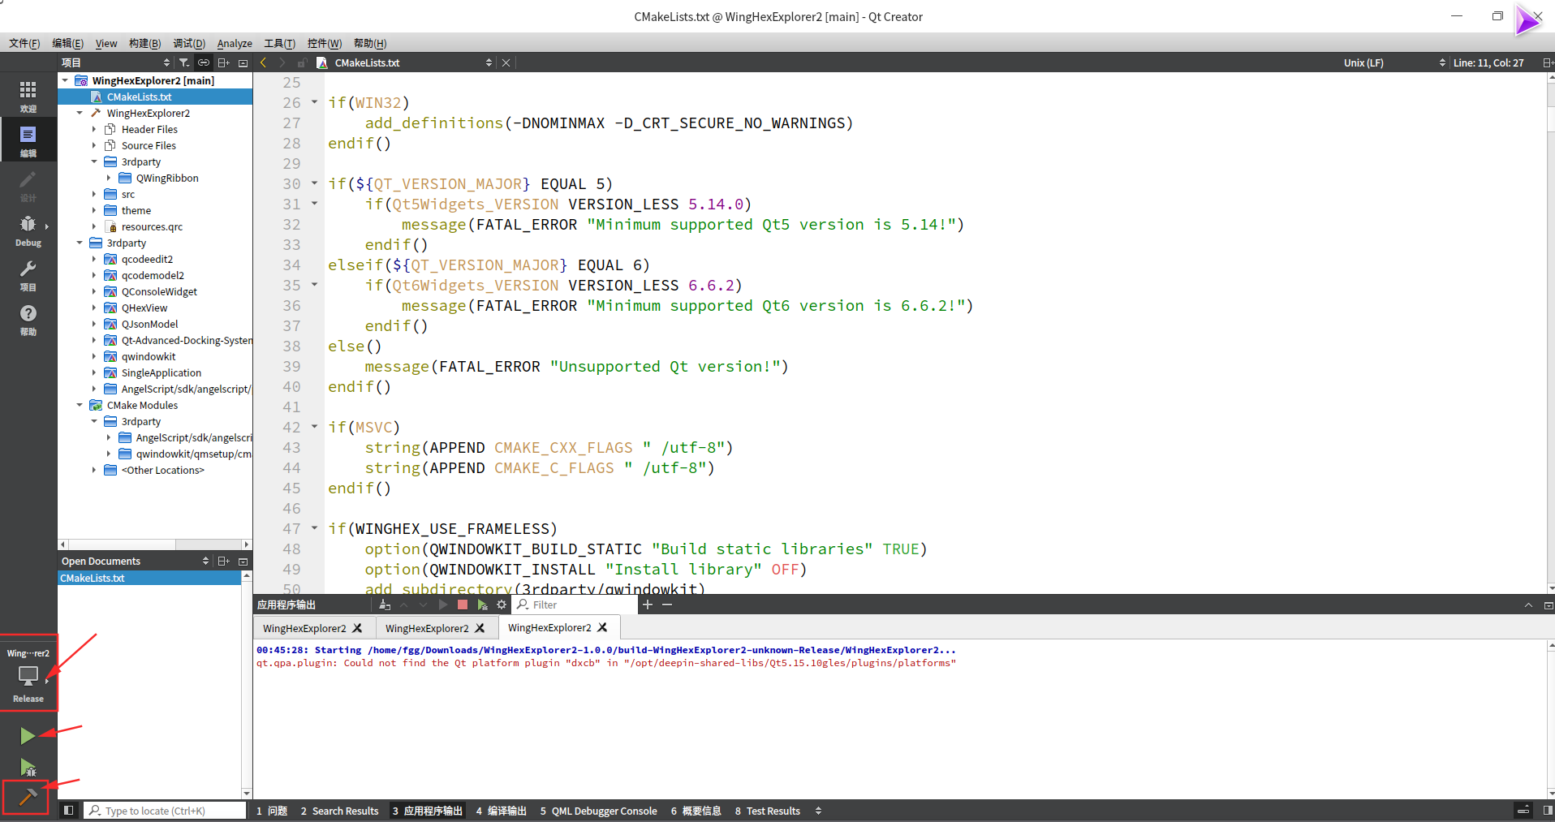The width and height of the screenshot is (1555, 822).
Task: Open the Design (设计) mode
Action: (x=28, y=185)
